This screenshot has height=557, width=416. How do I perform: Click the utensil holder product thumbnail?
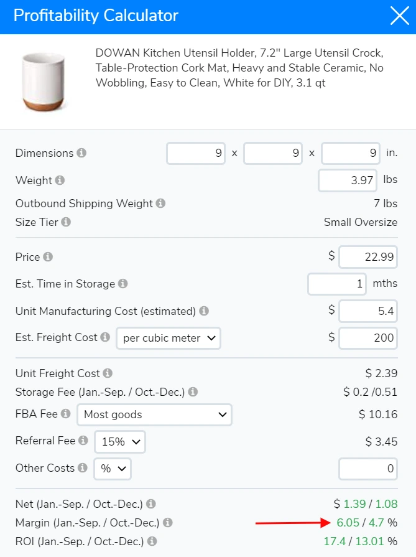tap(44, 82)
